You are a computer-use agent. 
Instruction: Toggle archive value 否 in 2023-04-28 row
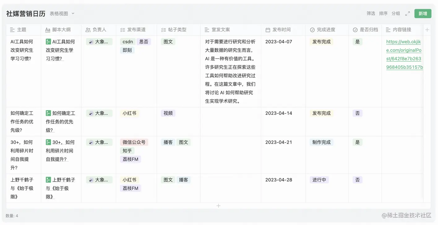coord(357,180)
